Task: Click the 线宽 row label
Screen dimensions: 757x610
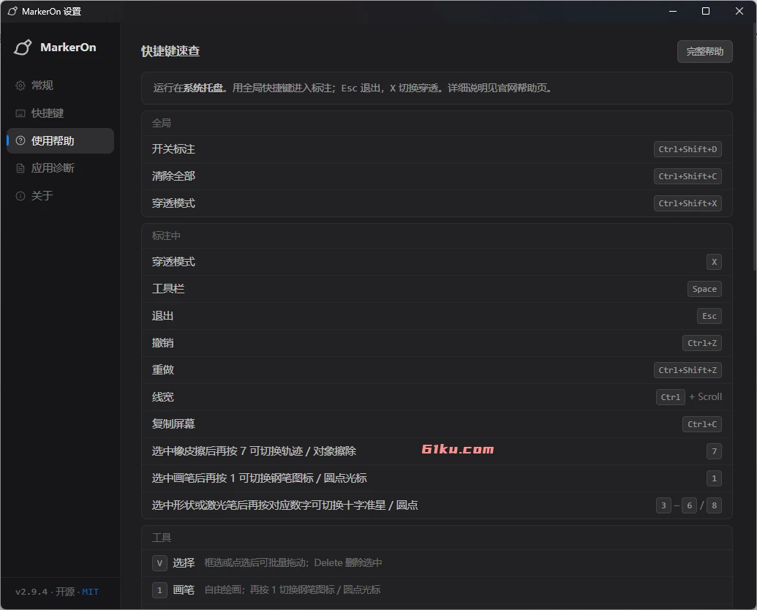Action: point(162,397)
